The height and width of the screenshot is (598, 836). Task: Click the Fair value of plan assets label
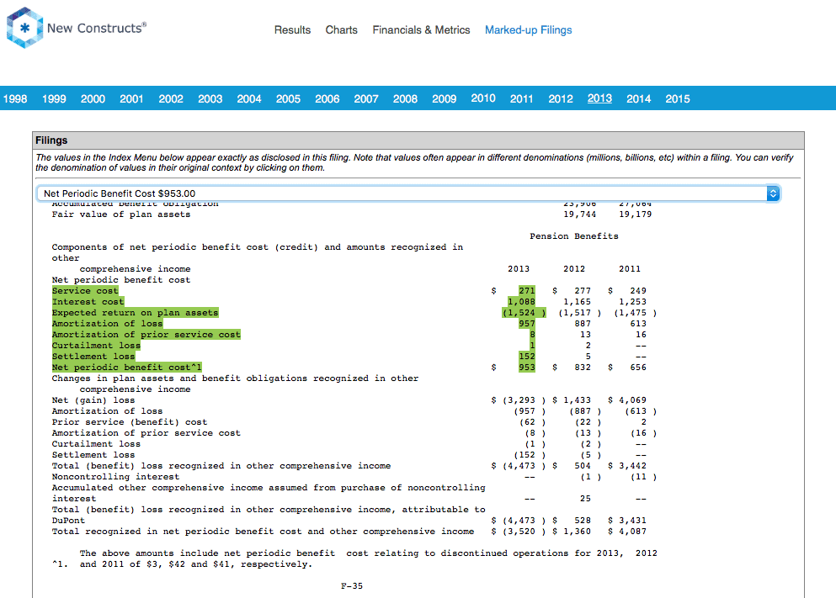[121, 214]
